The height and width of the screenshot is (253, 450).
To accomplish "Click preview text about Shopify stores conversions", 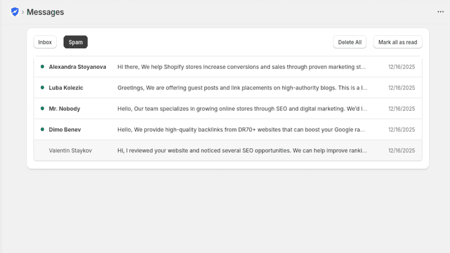I will (241, 67).
